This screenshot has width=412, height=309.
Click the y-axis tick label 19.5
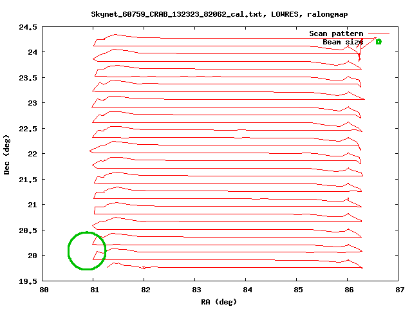click(x=28, y=281)
